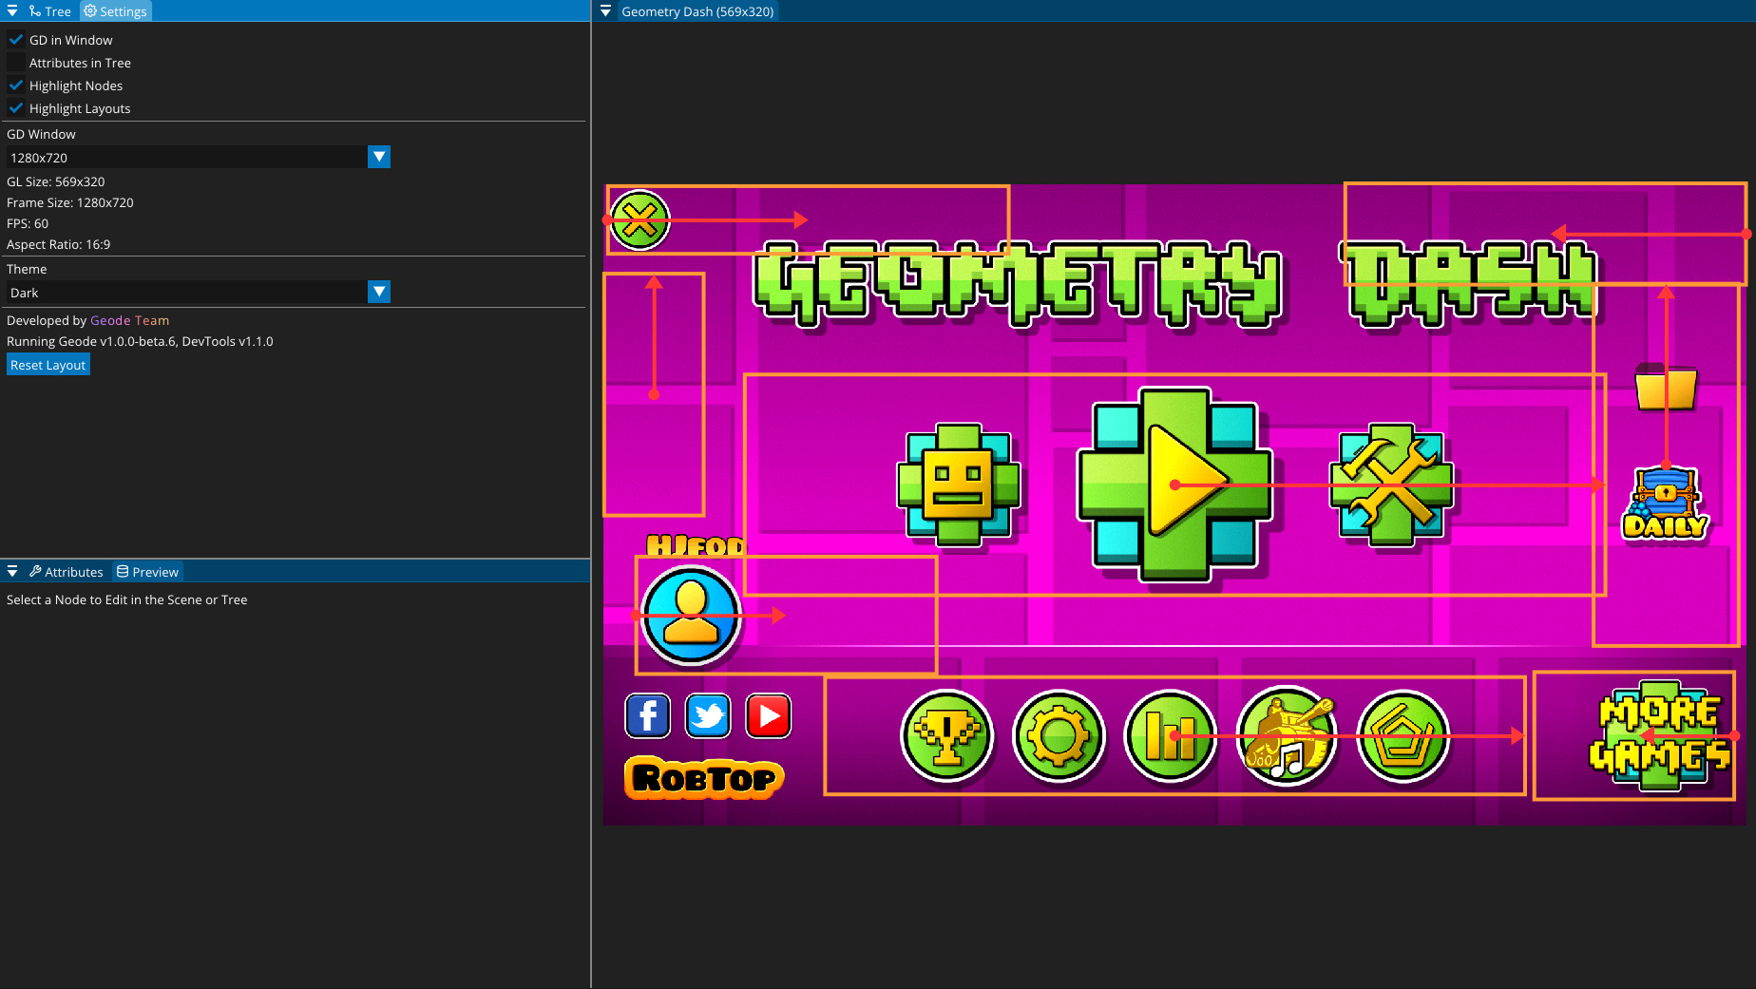Image resolution: width=1756 pixels, height=989 pixels.
Task: Switch to the Preview tab
Action: coord(147,571)
